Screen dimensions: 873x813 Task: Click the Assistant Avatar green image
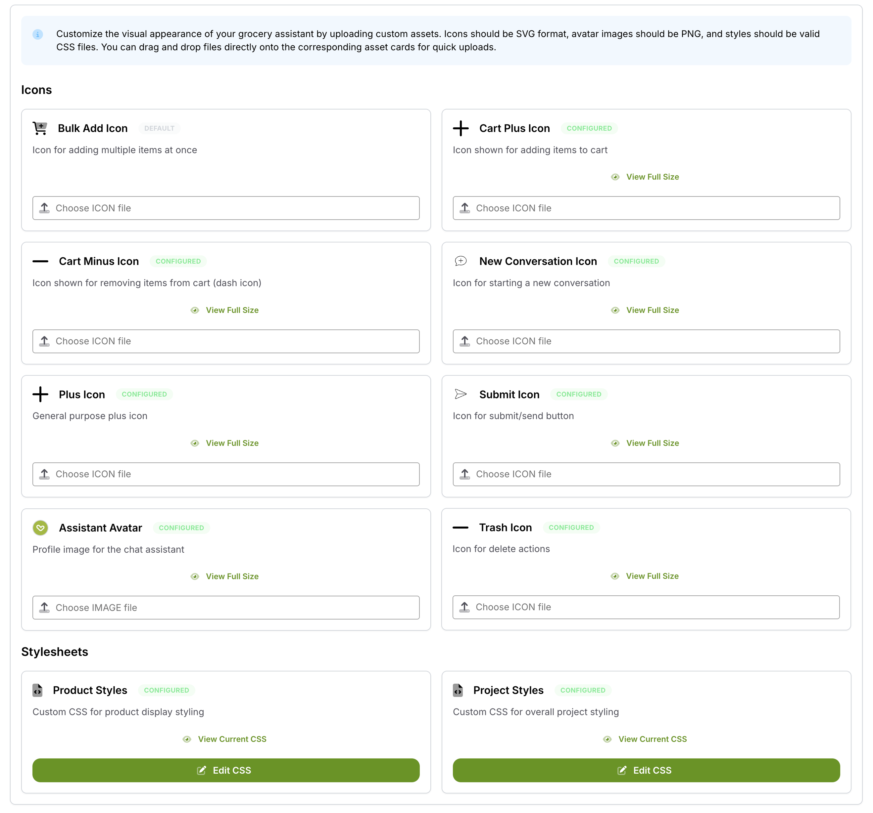[x=40, y=528]
